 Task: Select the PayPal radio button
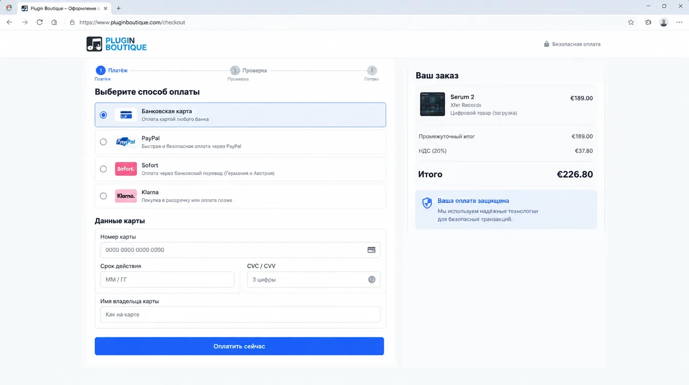(104, 142)
